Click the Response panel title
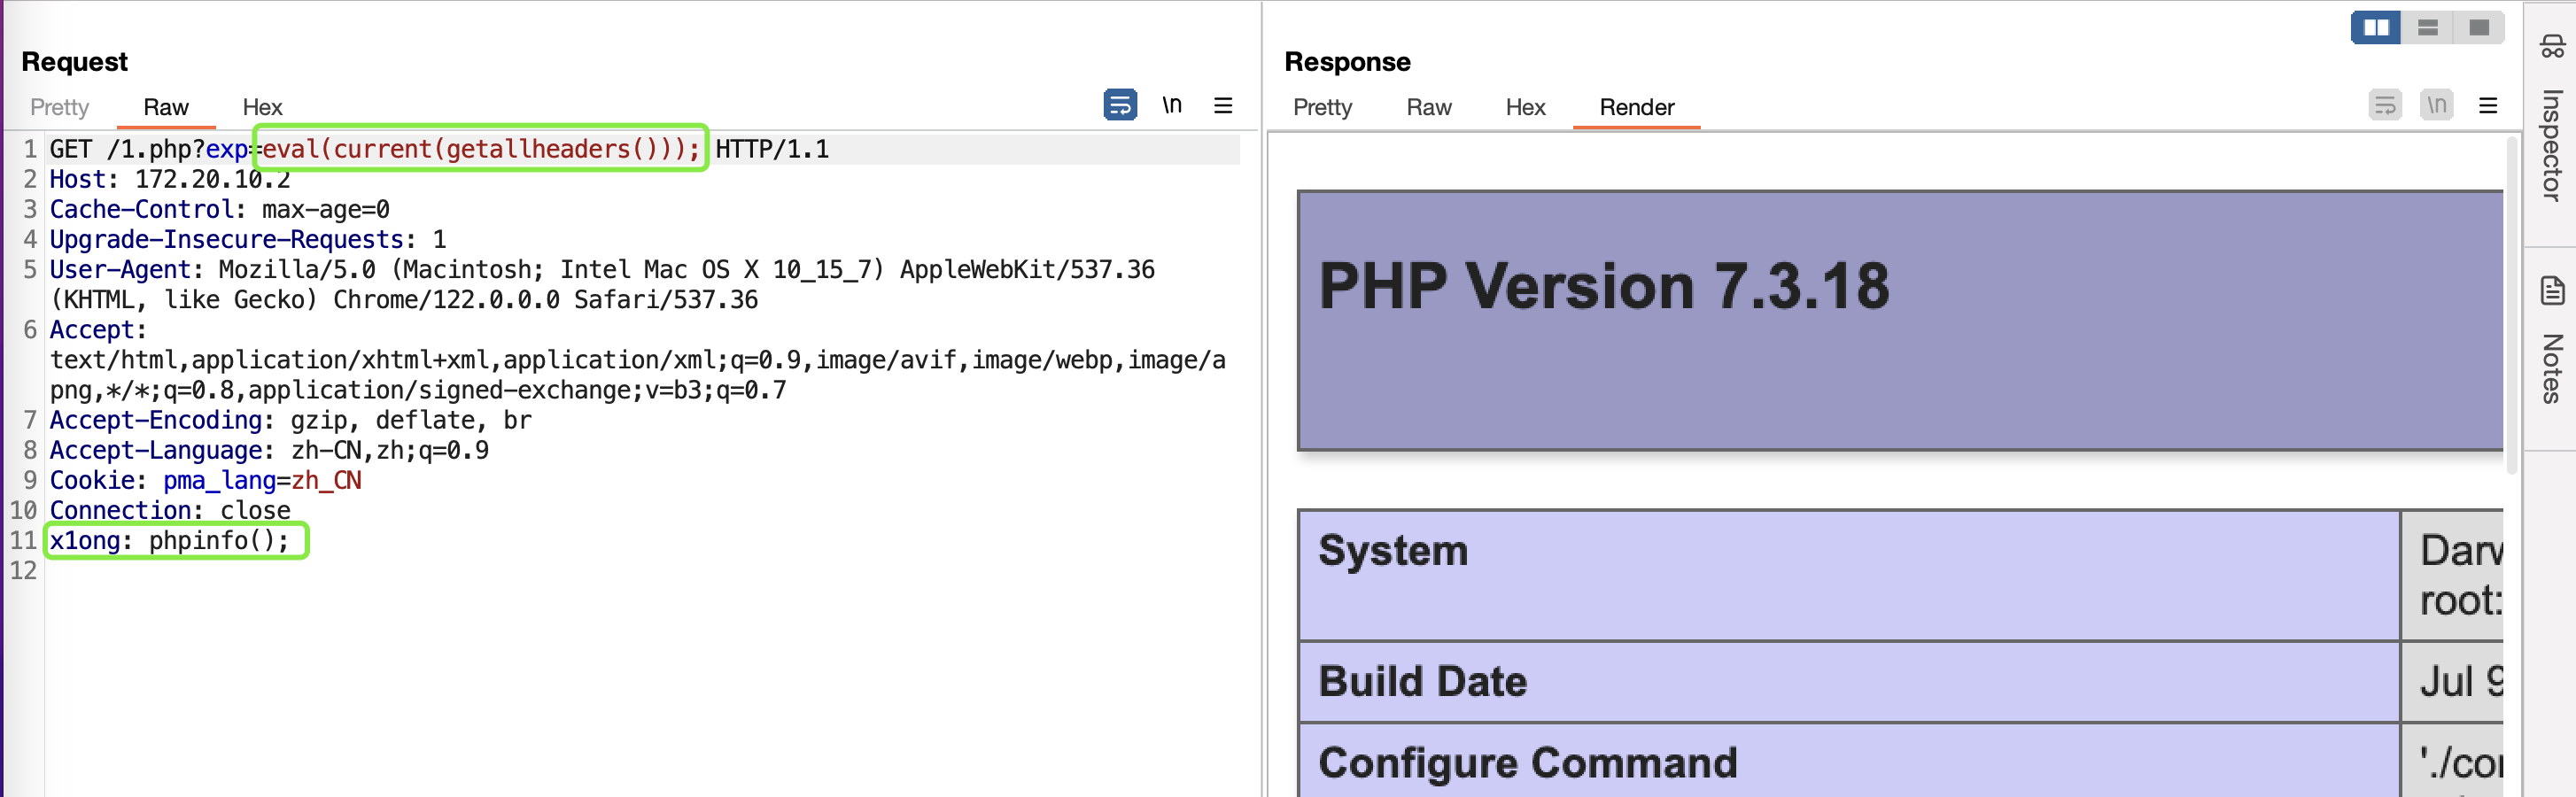Viewport: 2576px width, 797px height. coord(1347,61)
